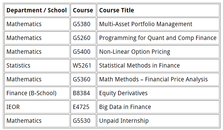Select course code W5261 cell
This screenshot has width=223, height=130.
[x=82, y=66]
